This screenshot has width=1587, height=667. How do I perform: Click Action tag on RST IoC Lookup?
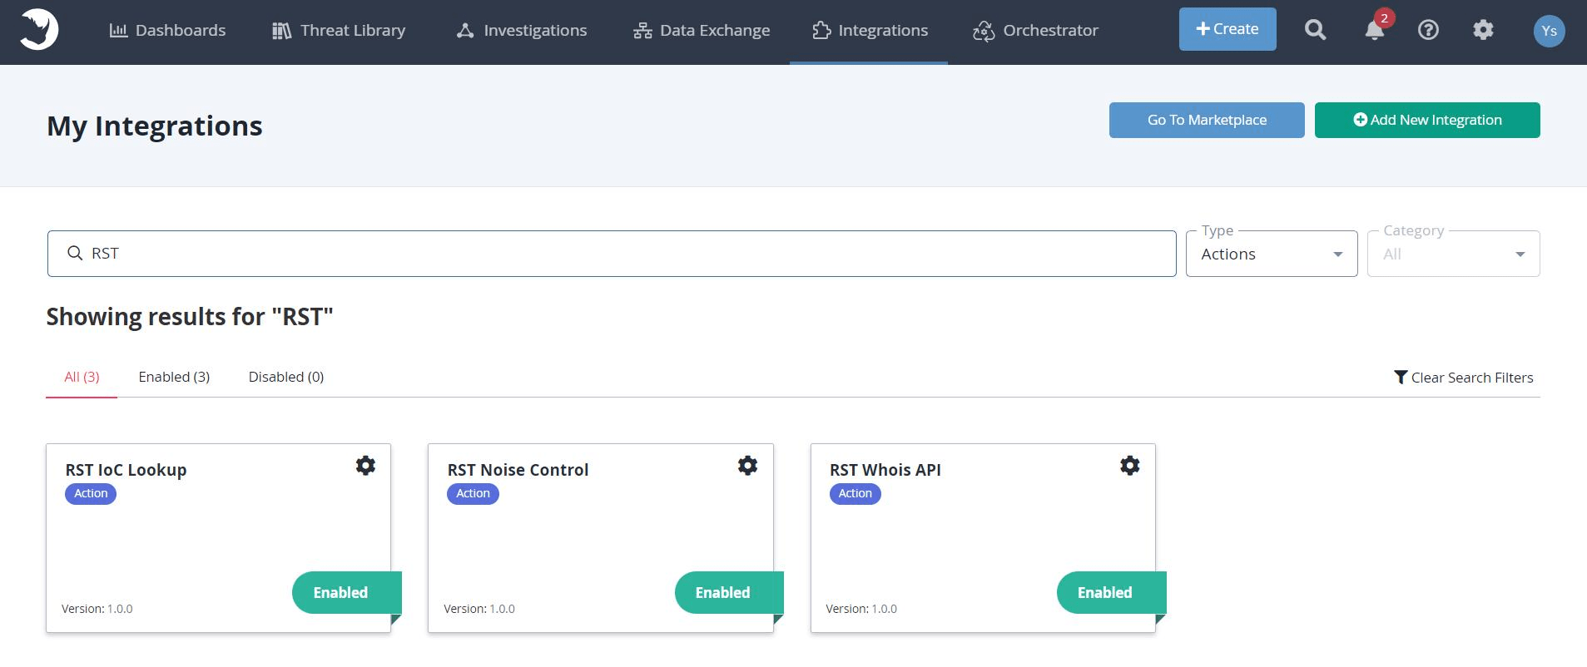pyautogui.click(x=91, y=493)
